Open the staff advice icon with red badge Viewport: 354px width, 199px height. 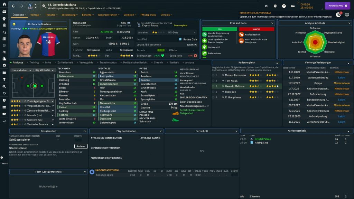[x=338, y=15]
